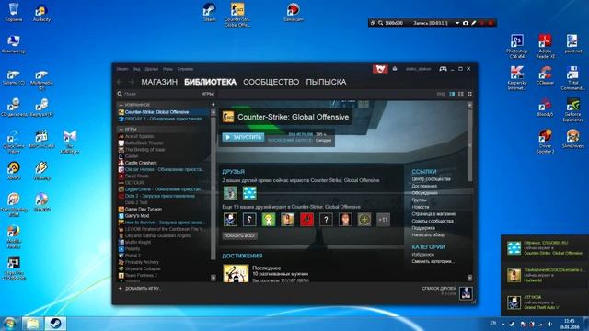Open Audacity desktop shortcut

(x=41, y=13)
